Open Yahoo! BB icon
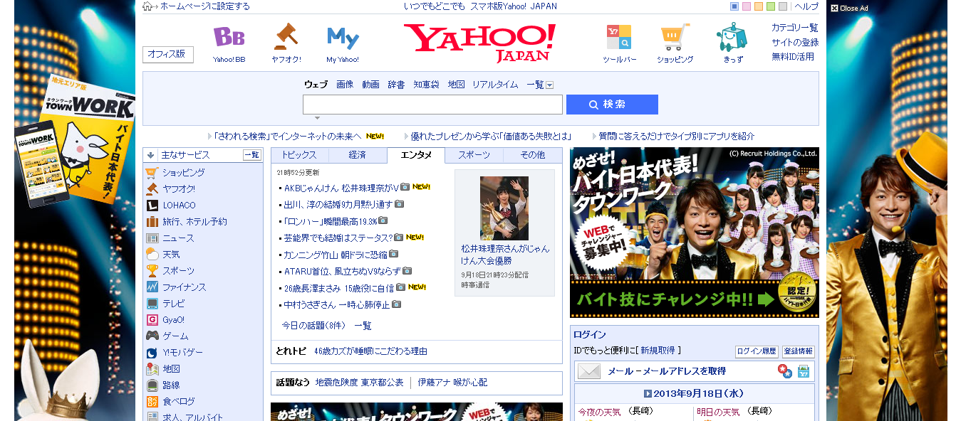 pyautogui.click(x=229, y=37)
